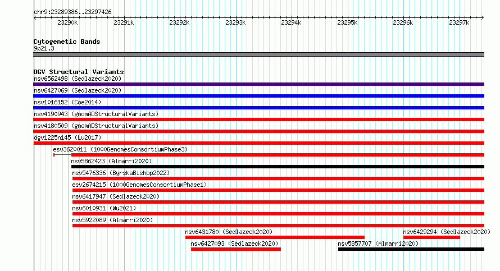The height and width of the screenshot is (271, 500).
Task: Open nsv5476336 (ByrskaBishop2022) label
Action: pos(121,173)
